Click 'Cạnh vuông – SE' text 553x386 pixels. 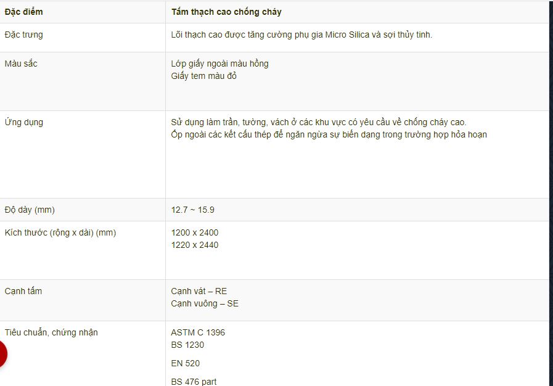205,304
